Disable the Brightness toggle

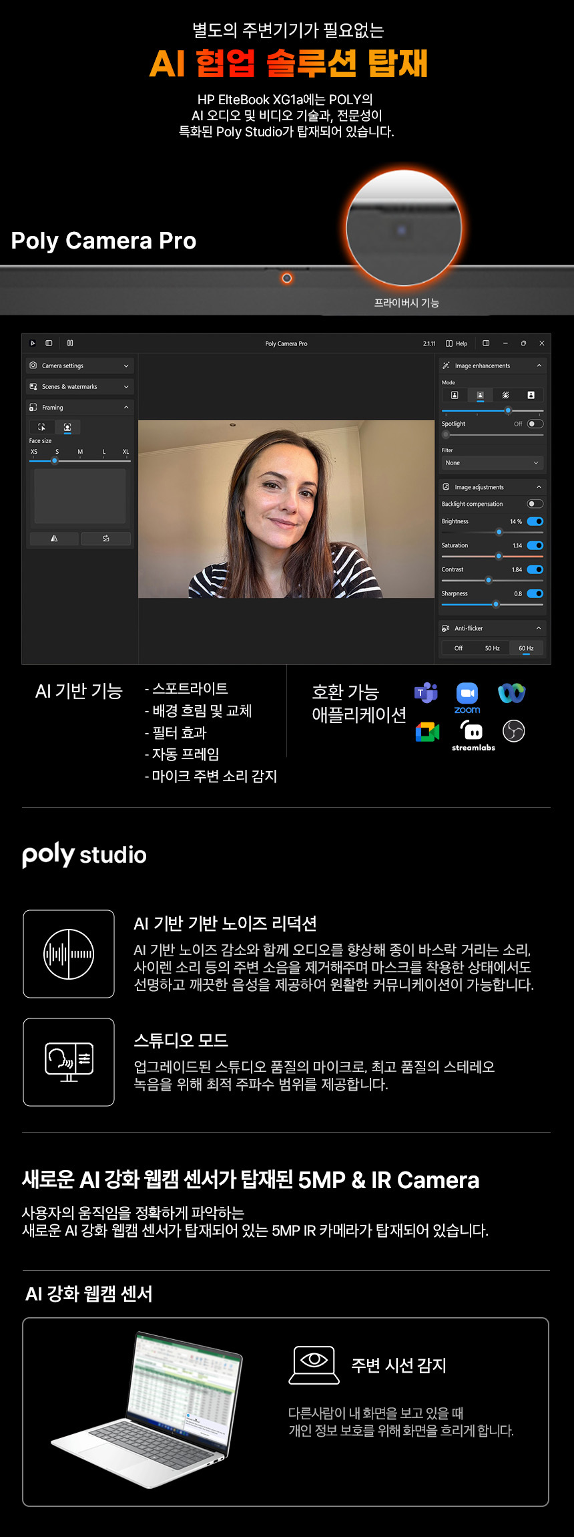[x=535, y=521]
